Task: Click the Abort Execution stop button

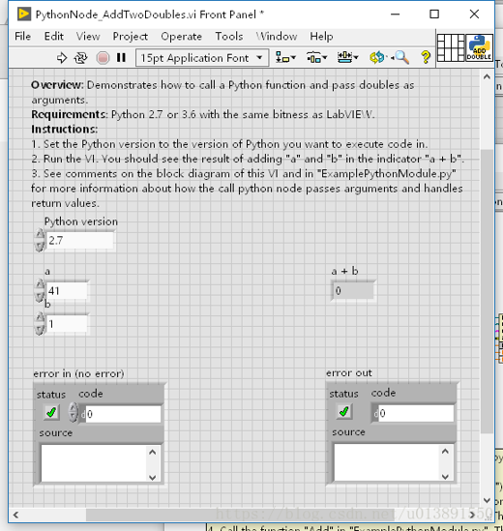Action: click(103, 58)
